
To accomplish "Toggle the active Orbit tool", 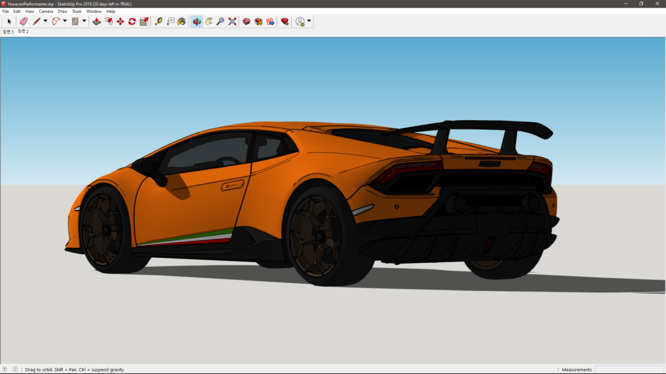I will [x=196, y=21].
